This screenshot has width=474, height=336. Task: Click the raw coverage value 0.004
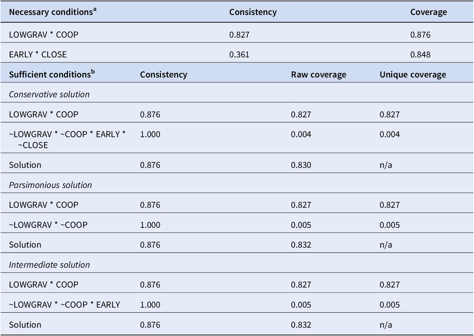(x=301, y=134)
